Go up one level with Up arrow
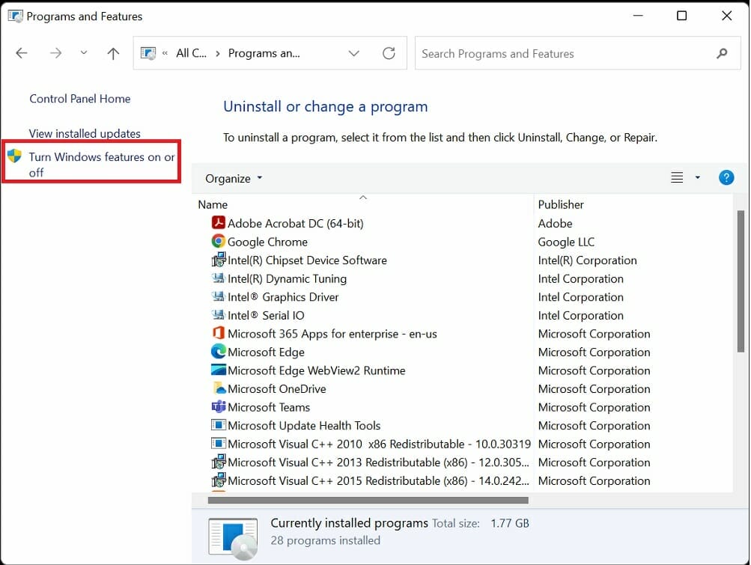Image resolution: width=751 pixels, height=565 pixels. [x=113, y=53]
